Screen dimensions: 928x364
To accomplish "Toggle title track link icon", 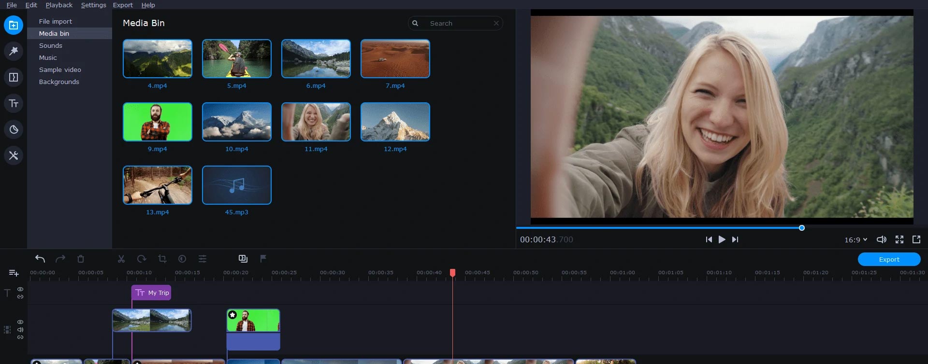I will [20, 296].
